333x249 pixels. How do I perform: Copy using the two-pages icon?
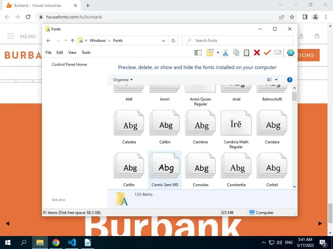click(x=236, y=53)
